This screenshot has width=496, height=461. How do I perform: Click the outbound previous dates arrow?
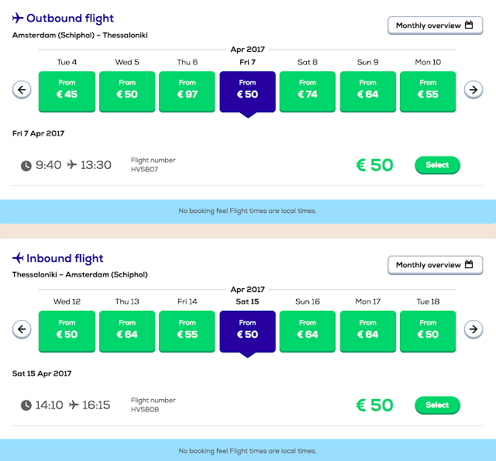(x=22, y=90)
